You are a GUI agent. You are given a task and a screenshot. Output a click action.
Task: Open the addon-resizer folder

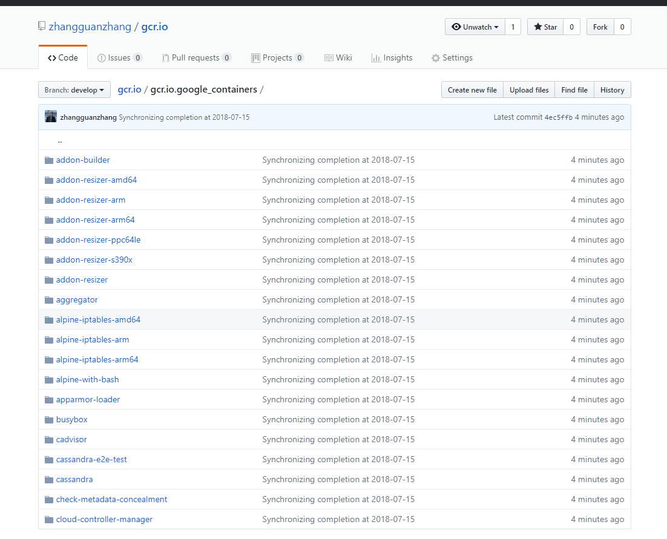point(82,279)
